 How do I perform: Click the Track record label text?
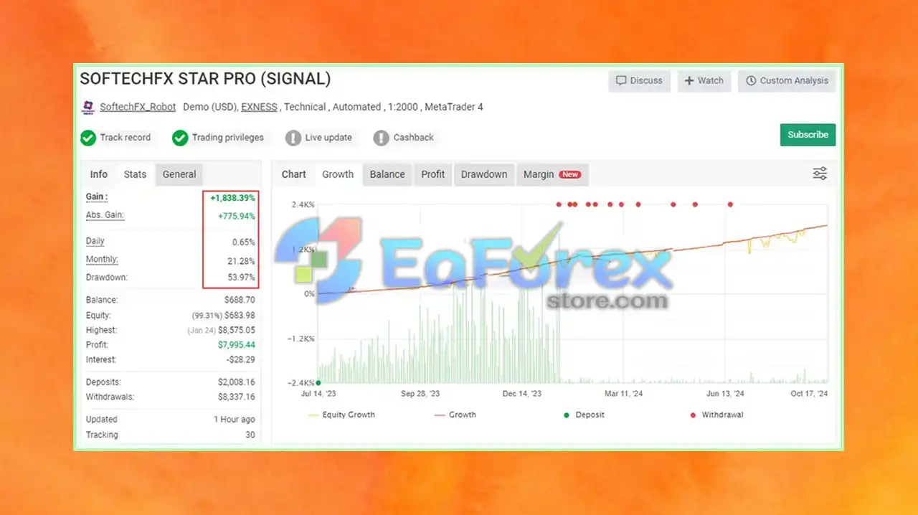click(126, 138)
